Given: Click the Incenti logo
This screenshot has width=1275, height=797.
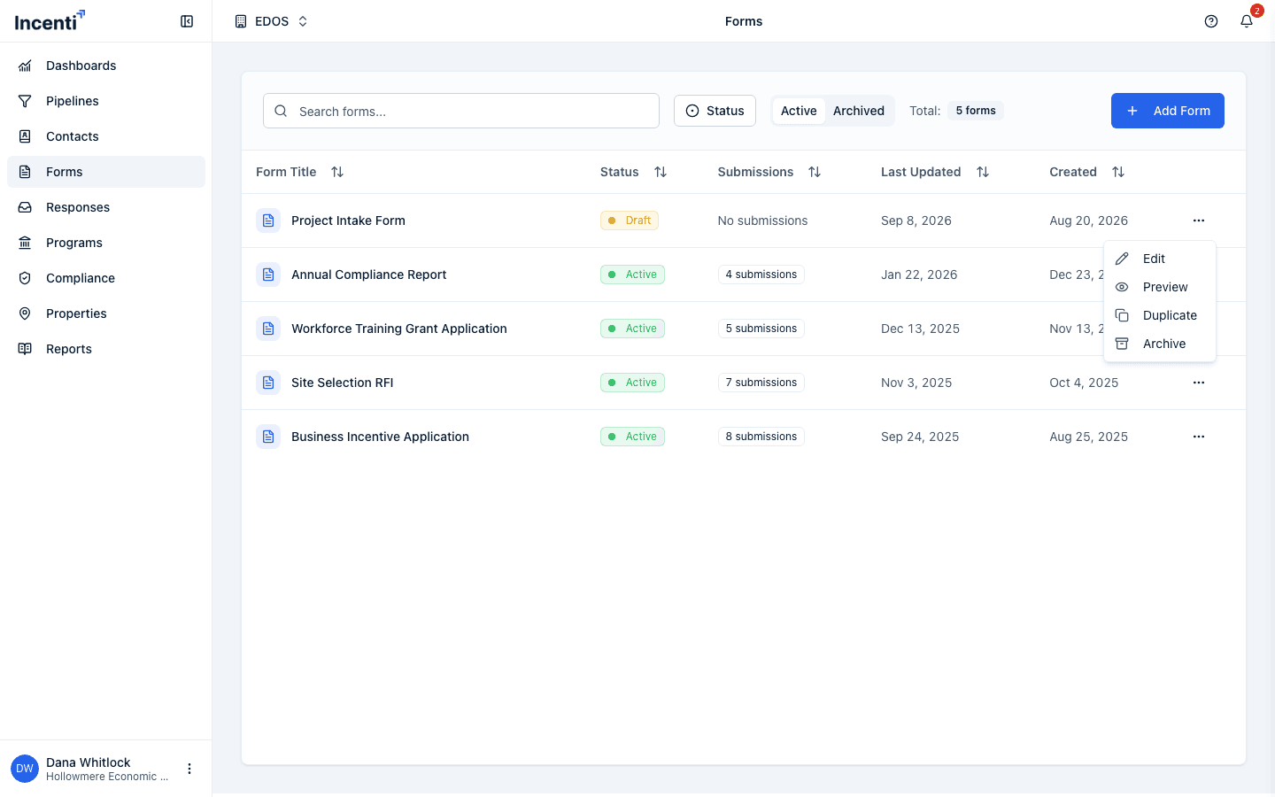Looking at the screenshot, I should 50,20.
